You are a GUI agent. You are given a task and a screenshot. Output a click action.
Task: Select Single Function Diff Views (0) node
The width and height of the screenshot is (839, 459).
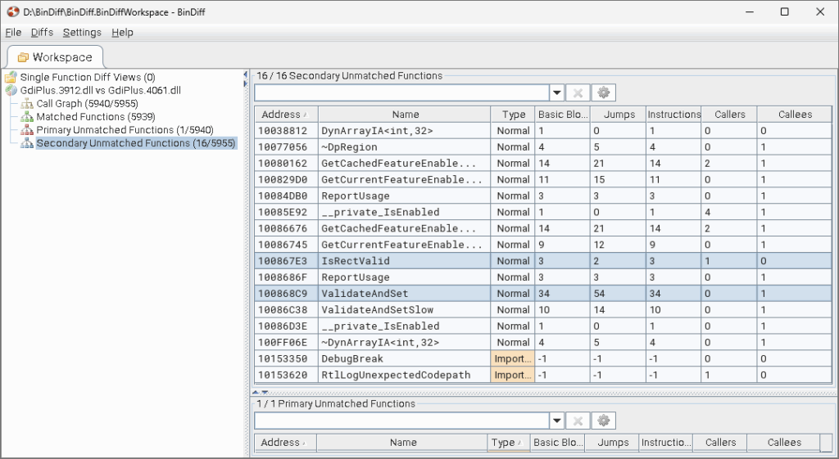[88, 77]
